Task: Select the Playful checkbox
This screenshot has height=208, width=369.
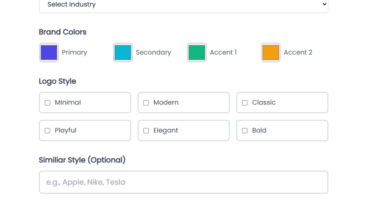Action: point(48,131)
